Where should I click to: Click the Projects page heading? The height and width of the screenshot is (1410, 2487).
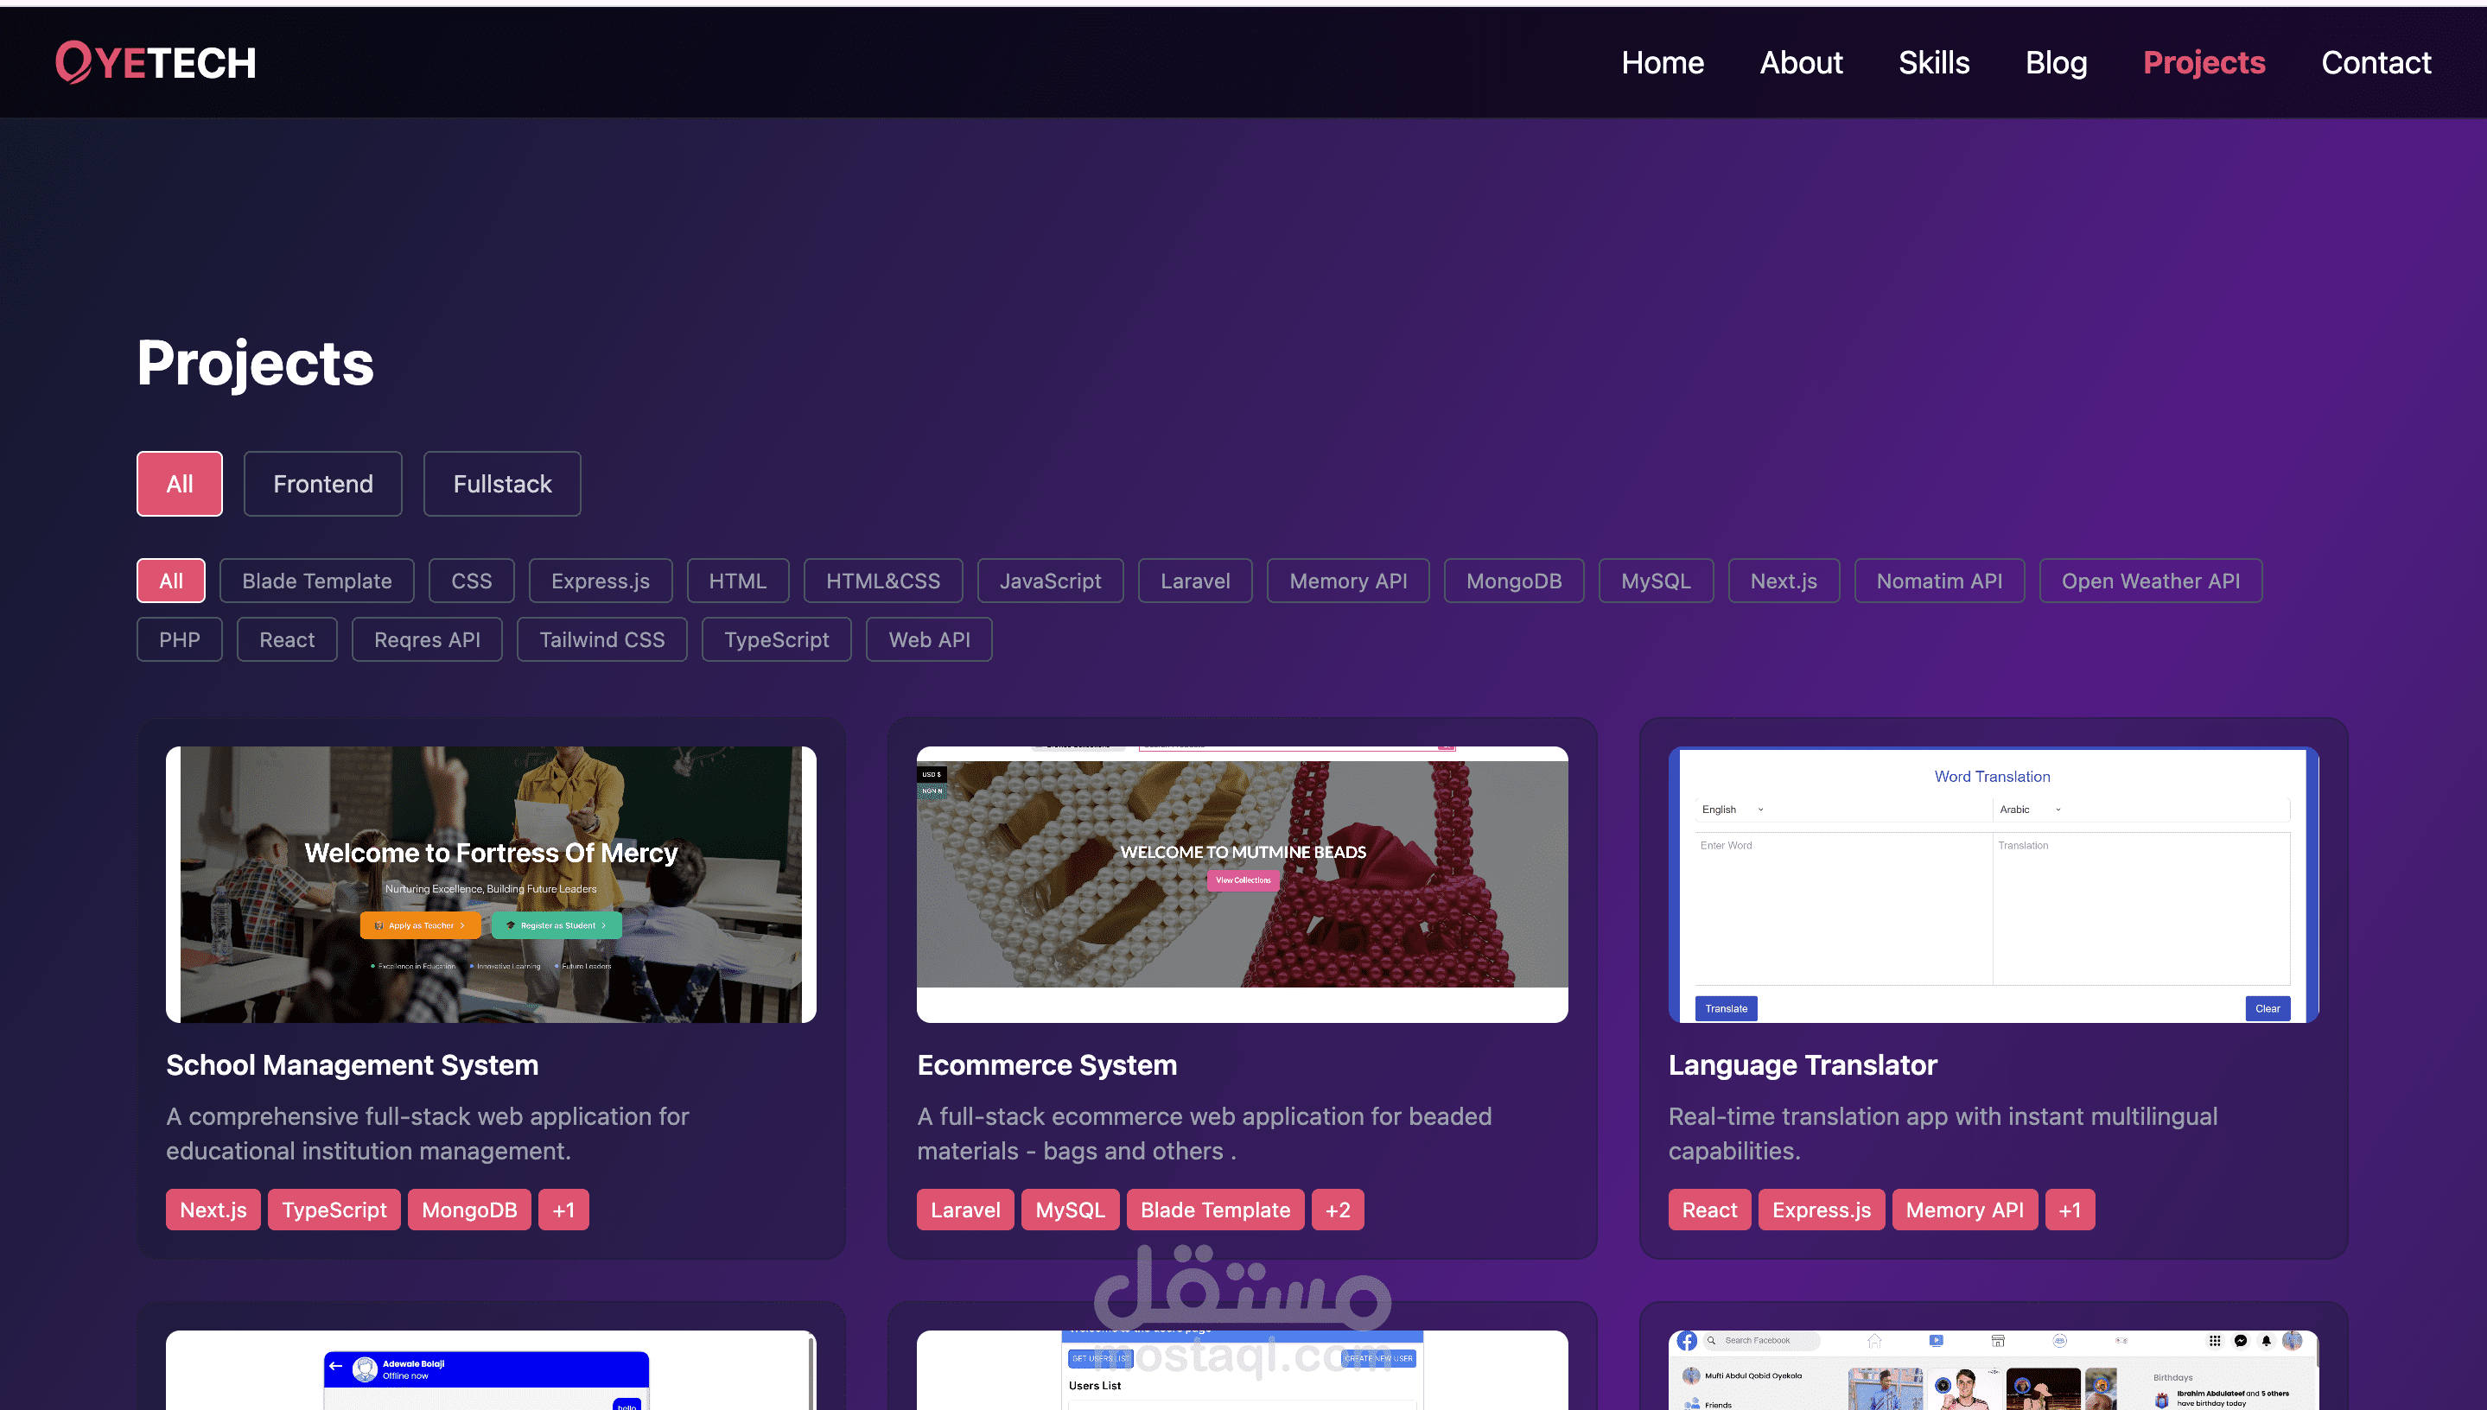pos(255,362)
